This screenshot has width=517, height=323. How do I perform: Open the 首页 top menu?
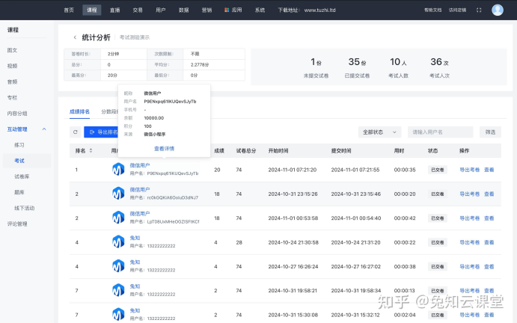tap(69, 10)
